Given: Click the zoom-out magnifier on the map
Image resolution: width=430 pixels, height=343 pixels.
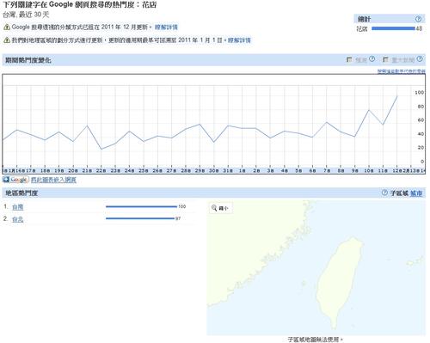Looking at the screenshot, I should [214, 208].
